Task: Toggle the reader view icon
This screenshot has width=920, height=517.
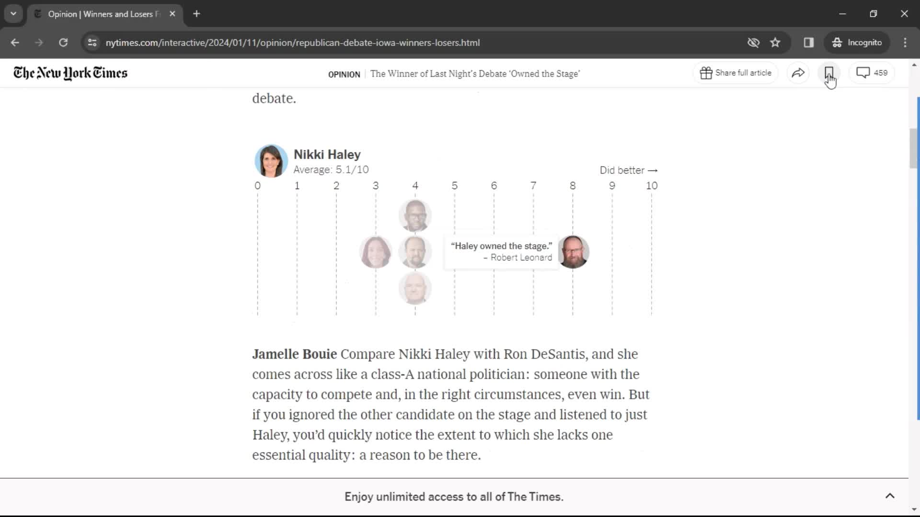Action: click(809, 42)
